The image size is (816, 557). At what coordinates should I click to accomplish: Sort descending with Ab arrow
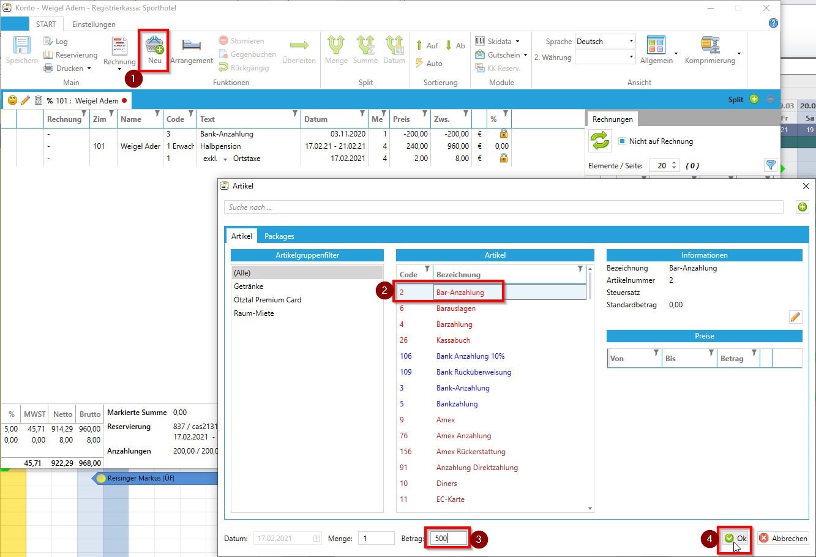[x=455, y=45]
